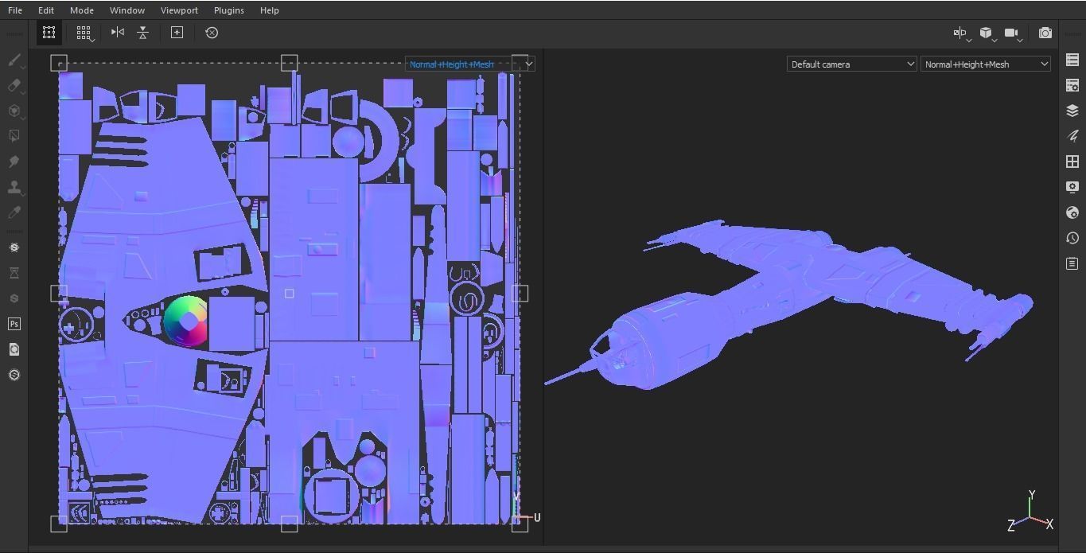
Task: Open the History panel
Action: [x=1072, y=238]
